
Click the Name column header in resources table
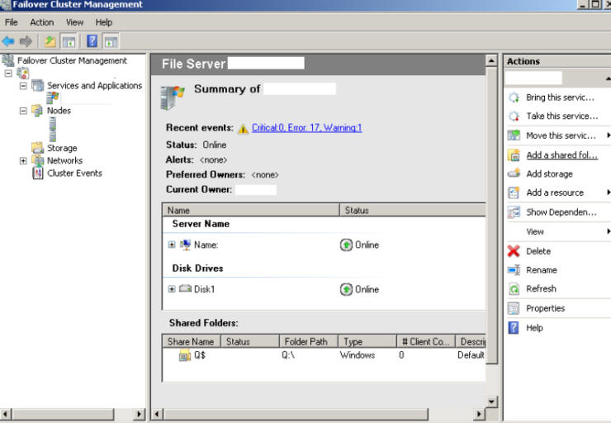[250, 210]
